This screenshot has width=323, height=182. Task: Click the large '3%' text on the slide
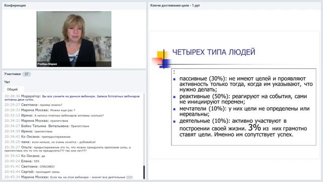click(254, 127)
